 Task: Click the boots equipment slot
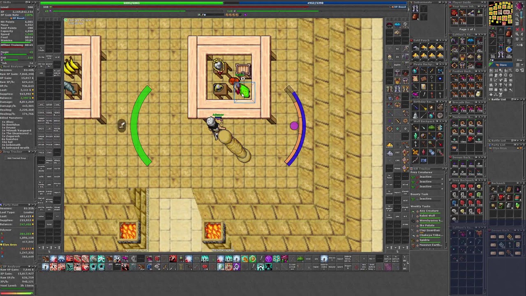coord(501,54)
